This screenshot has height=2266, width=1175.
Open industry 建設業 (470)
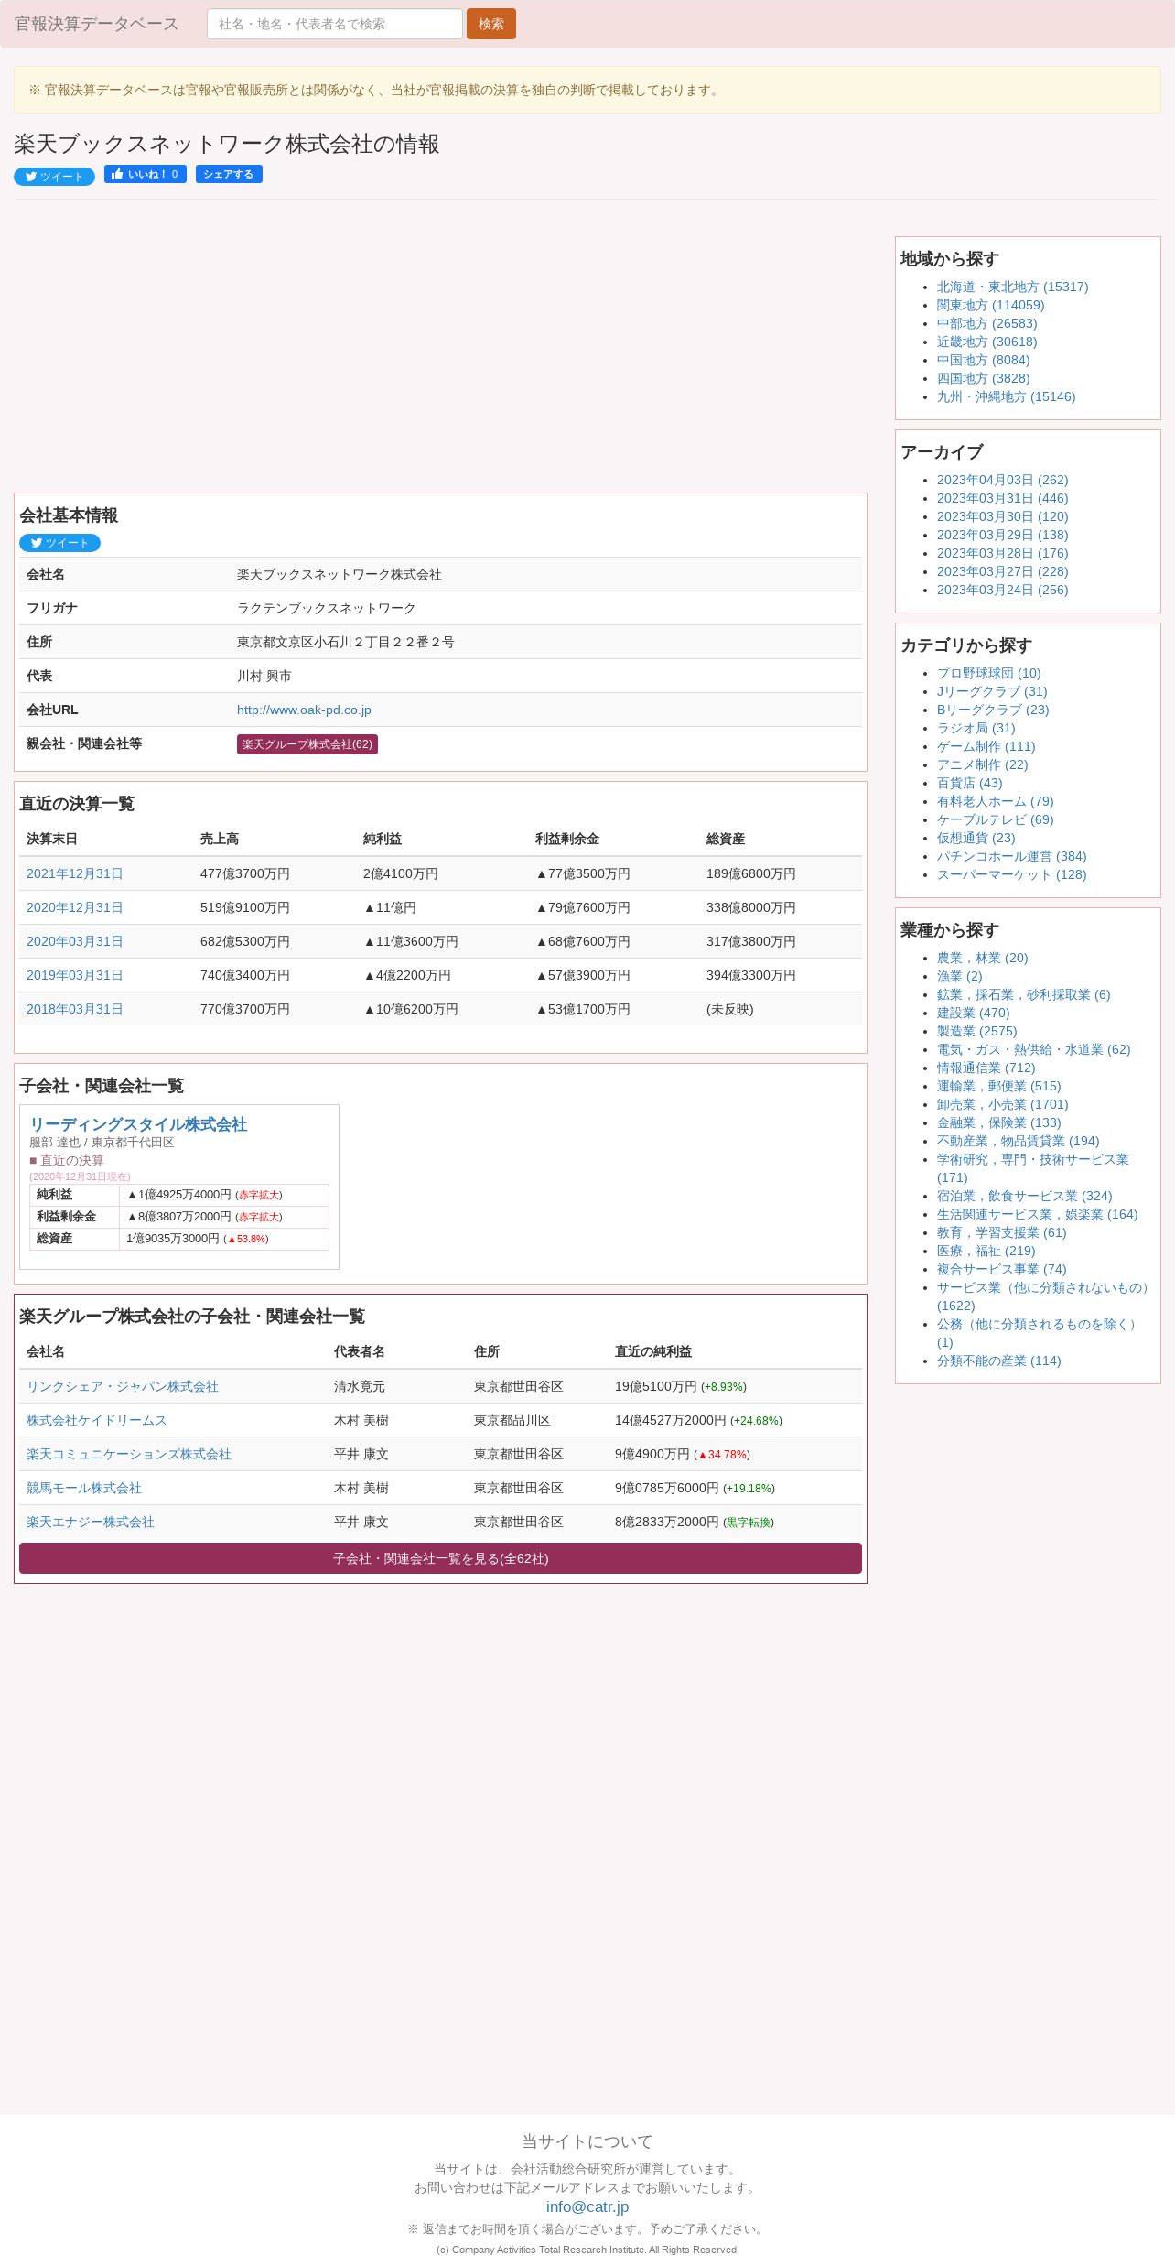(973, 1013)
